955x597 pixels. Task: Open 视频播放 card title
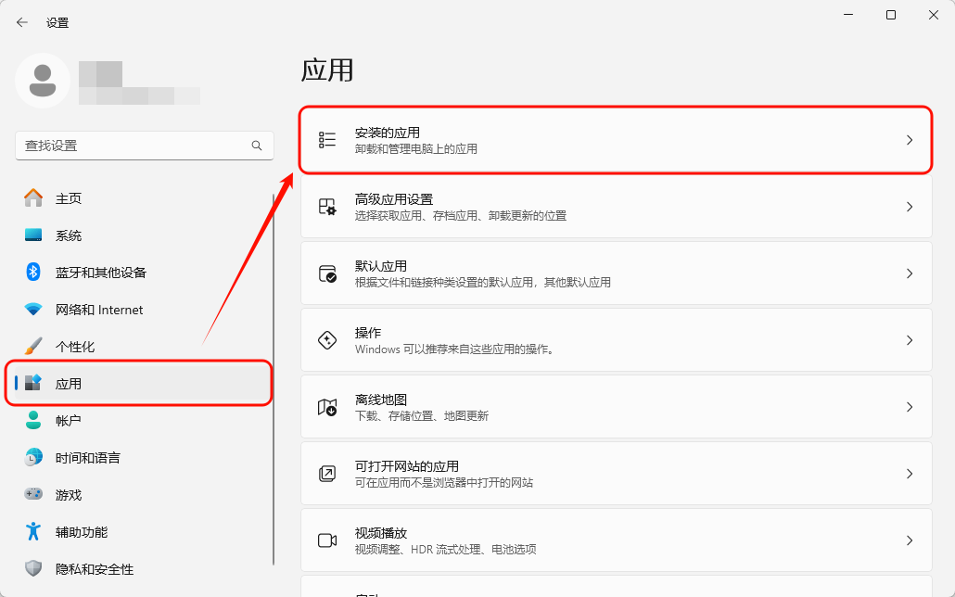point(381,533)
